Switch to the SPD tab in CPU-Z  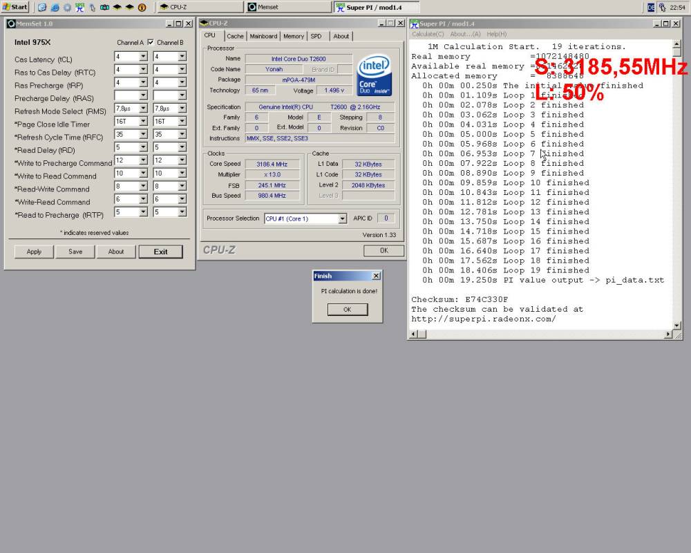pos(316,36)
